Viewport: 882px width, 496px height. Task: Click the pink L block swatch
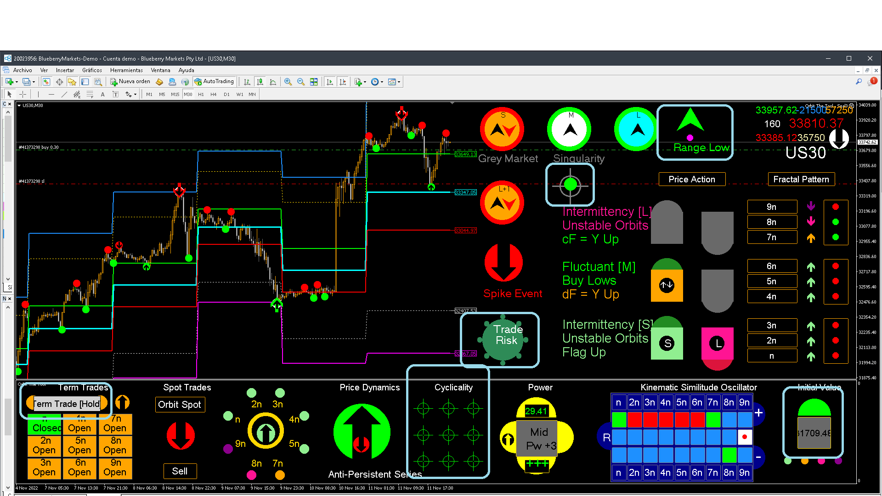pos(717,344)
